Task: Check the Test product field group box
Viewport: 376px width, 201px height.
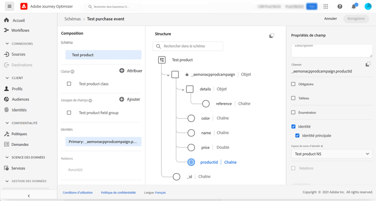Action: (69, 113)
